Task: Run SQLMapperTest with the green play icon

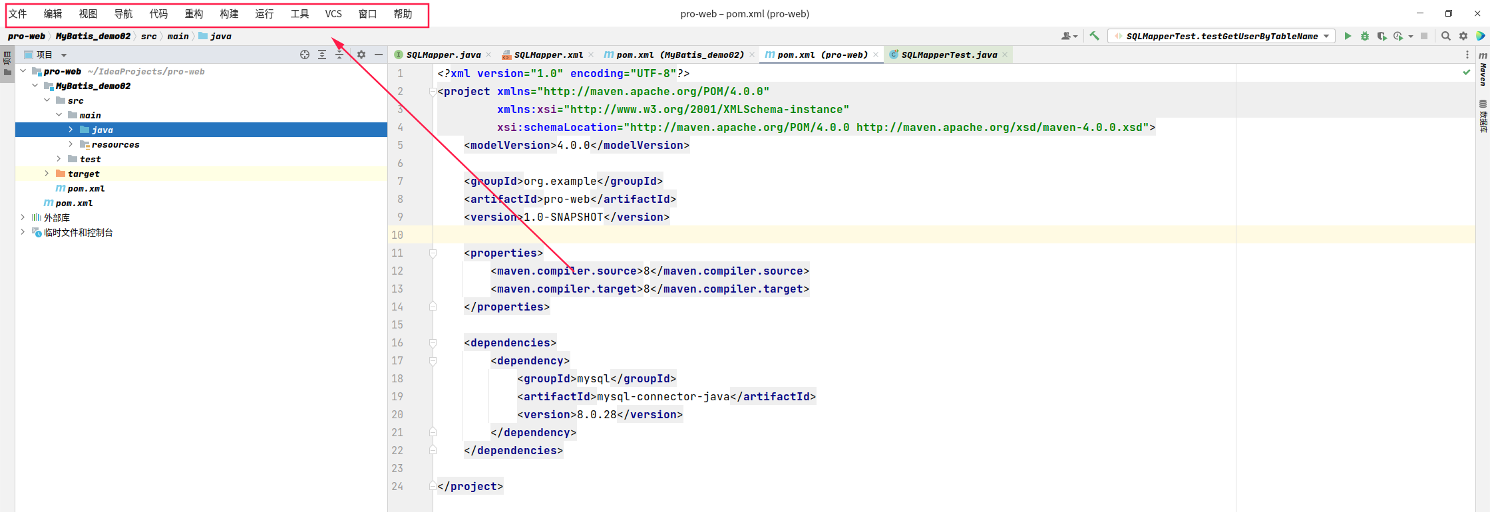Action: (x=1348, y=36)
